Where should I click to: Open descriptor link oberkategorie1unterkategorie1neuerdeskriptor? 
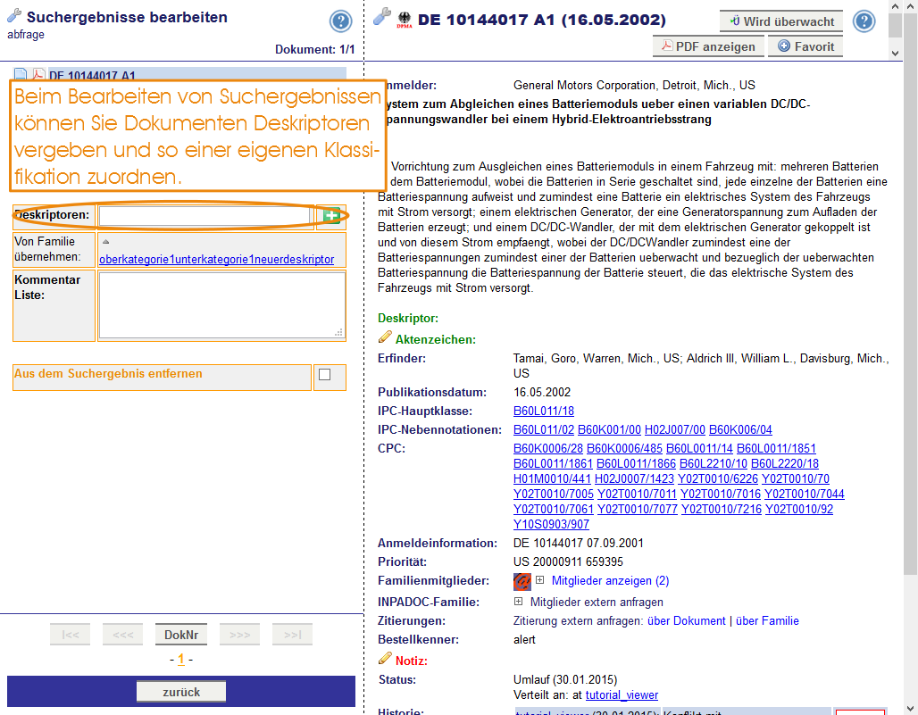click(x=217, y=259)
